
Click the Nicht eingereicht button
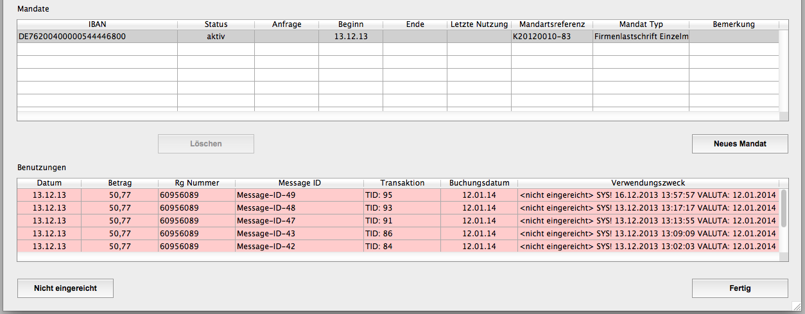65,288
